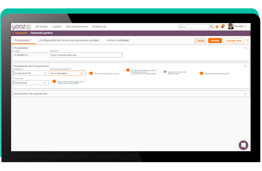Click the search magnifier icon
Screen dimensions: 262x171
(212, 27)
